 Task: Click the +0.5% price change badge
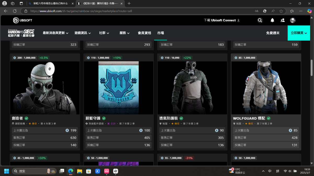click(x=44, y=58)
